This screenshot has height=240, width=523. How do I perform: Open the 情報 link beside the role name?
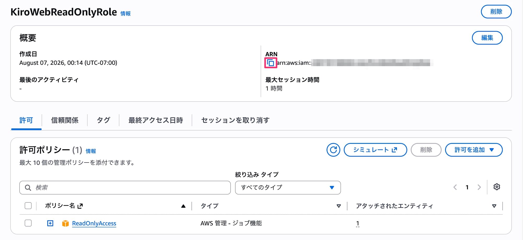pyautogui.click(x=126, y=14)
